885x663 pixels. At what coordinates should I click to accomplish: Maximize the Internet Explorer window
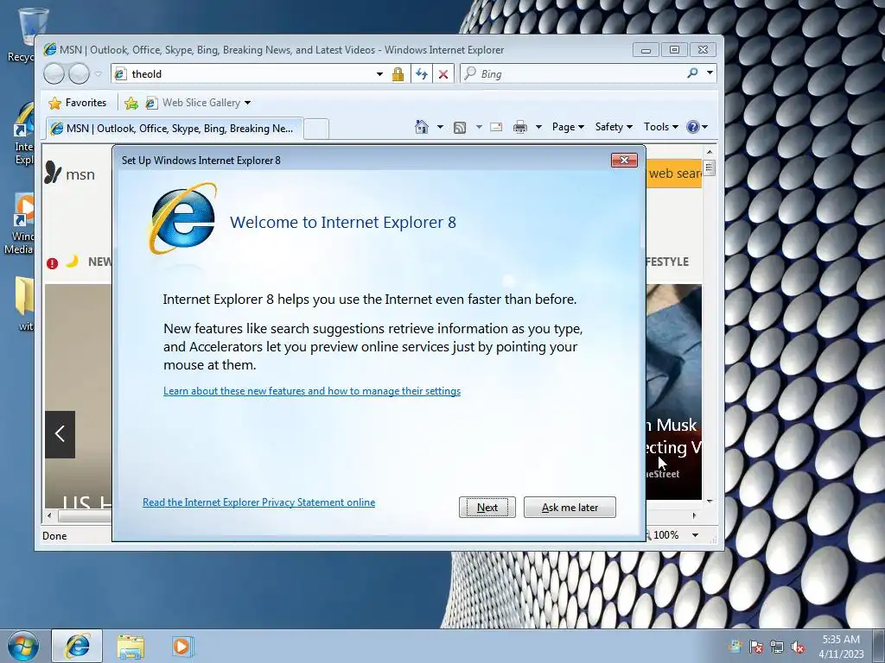tap(674, 49)
